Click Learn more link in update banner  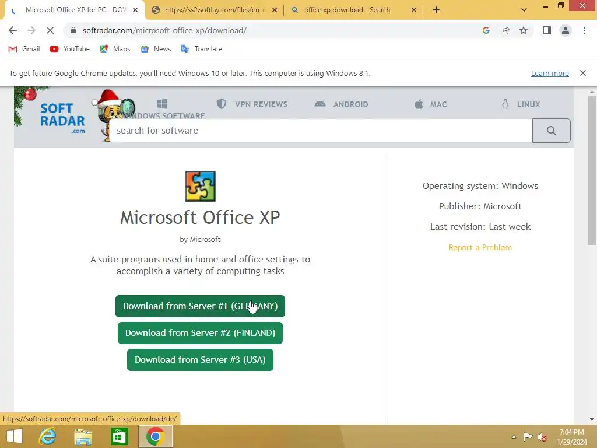[x=550, y=73]
